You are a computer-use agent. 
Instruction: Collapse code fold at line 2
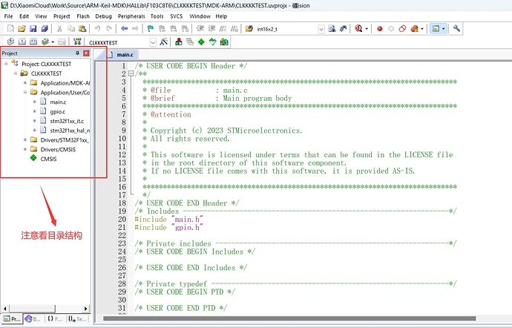click(131, 73)
